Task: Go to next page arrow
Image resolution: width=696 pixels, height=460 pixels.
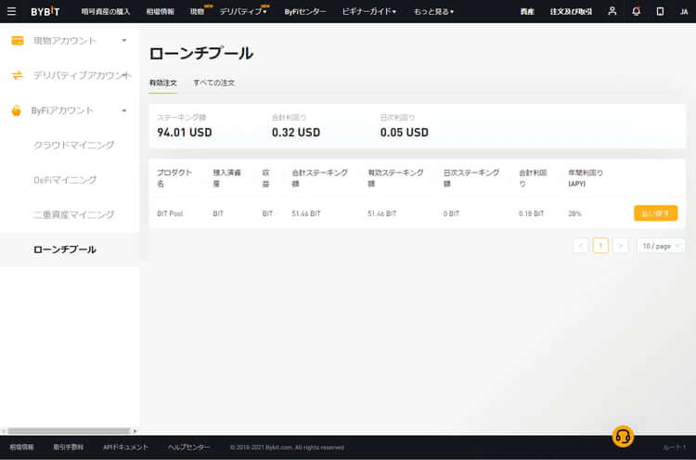Action: [621, 246]
